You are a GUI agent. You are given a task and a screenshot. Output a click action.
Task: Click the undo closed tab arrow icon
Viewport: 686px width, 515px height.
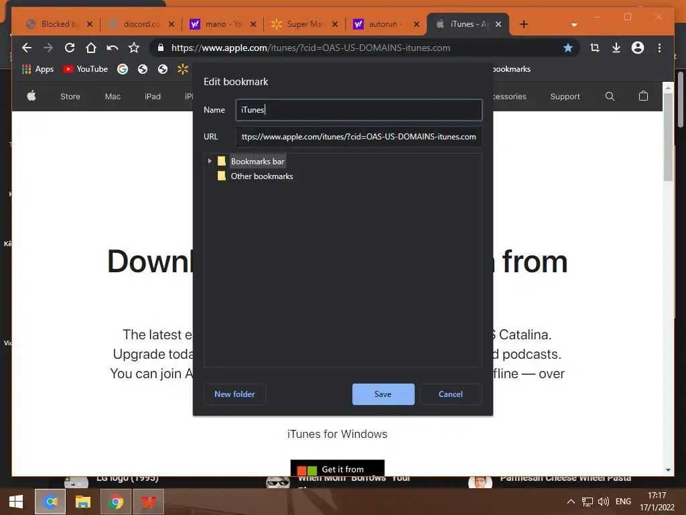click(x=113, y=48)
